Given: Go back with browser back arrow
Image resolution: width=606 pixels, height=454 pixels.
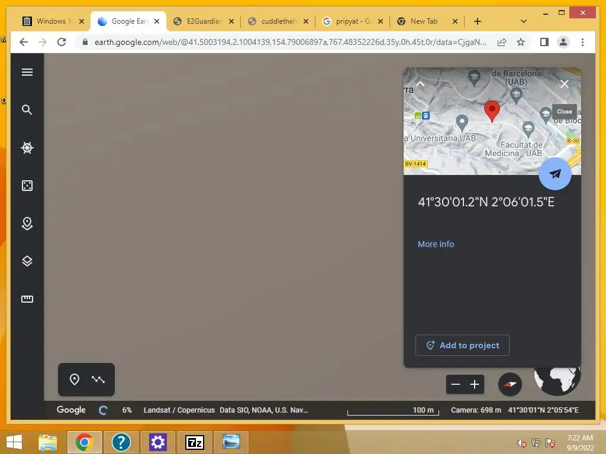Looking at the screenshot, I should pos(24,42).
